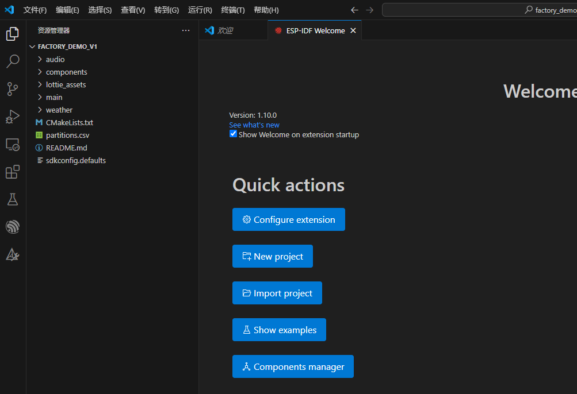The height and width of the screenshot is (394, 577).
Task: Follow the See what's new link
Action: coord(254,125)
